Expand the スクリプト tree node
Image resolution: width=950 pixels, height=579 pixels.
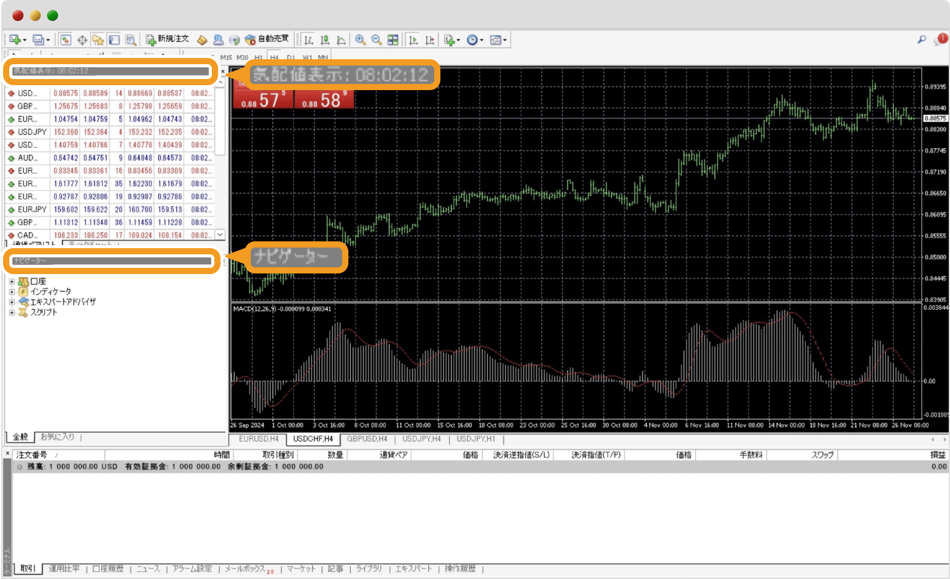point(12,313)
